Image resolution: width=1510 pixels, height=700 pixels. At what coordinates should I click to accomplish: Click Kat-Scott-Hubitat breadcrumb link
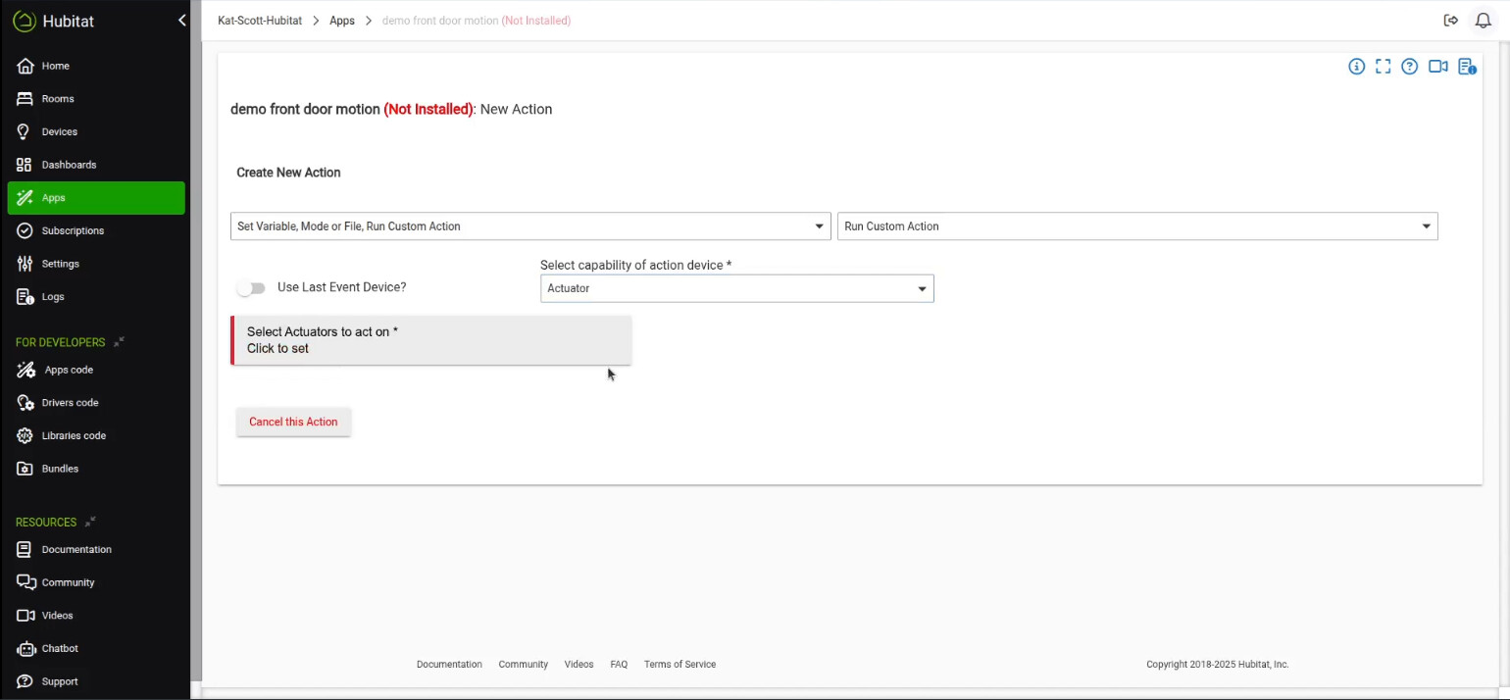(260, 21)
